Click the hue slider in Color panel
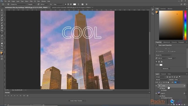This screenshot has height=106, width=188. pos(185,25)
